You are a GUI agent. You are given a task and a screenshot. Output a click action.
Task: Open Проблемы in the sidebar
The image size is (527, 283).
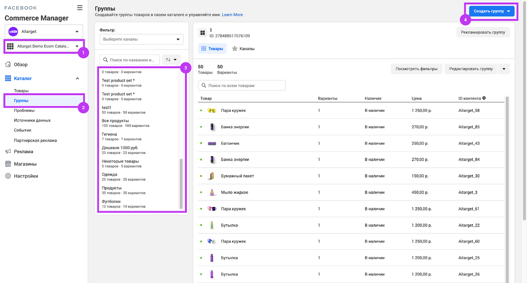click(24, 111)
